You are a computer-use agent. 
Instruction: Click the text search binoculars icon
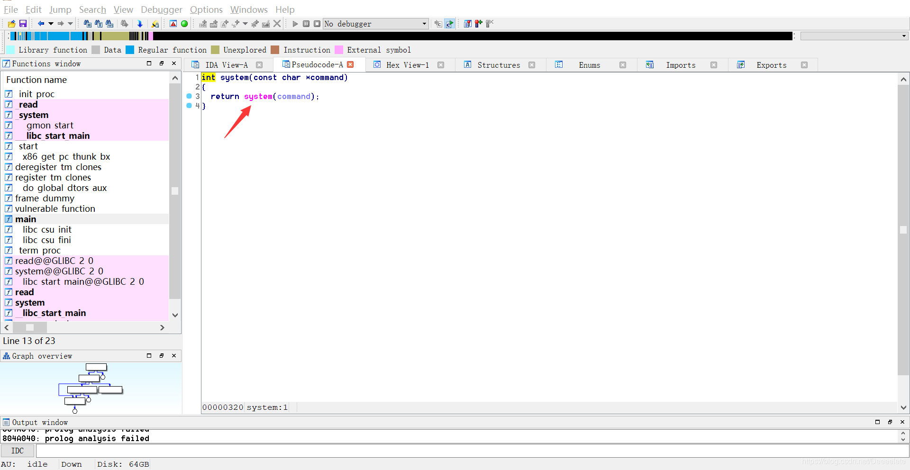(x=99, y=24)
